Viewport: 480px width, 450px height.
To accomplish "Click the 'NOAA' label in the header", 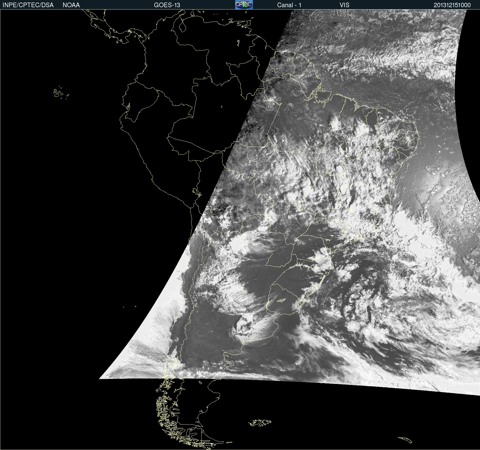I will pyautogui.click(x=71, y=5).
